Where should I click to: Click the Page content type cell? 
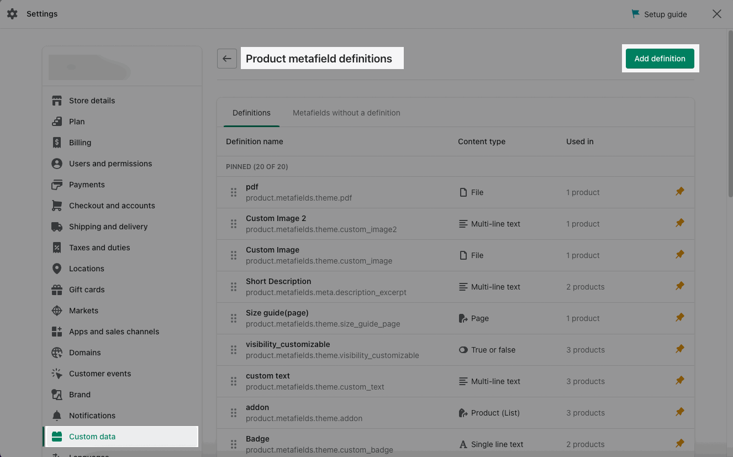474,318
